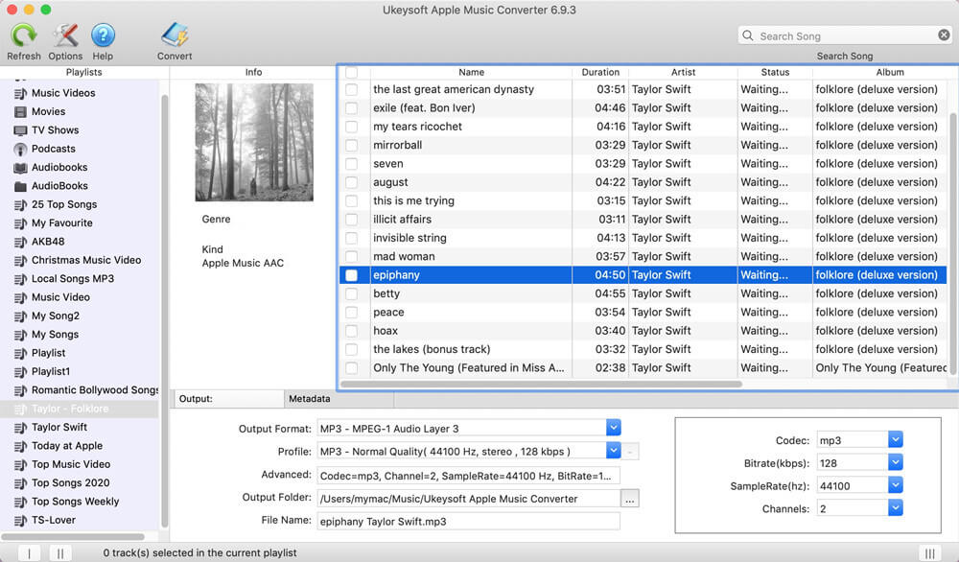Open the SampleRate(hz) dropdown
This screenshot has height=562, width=959.
pos(896,485)
